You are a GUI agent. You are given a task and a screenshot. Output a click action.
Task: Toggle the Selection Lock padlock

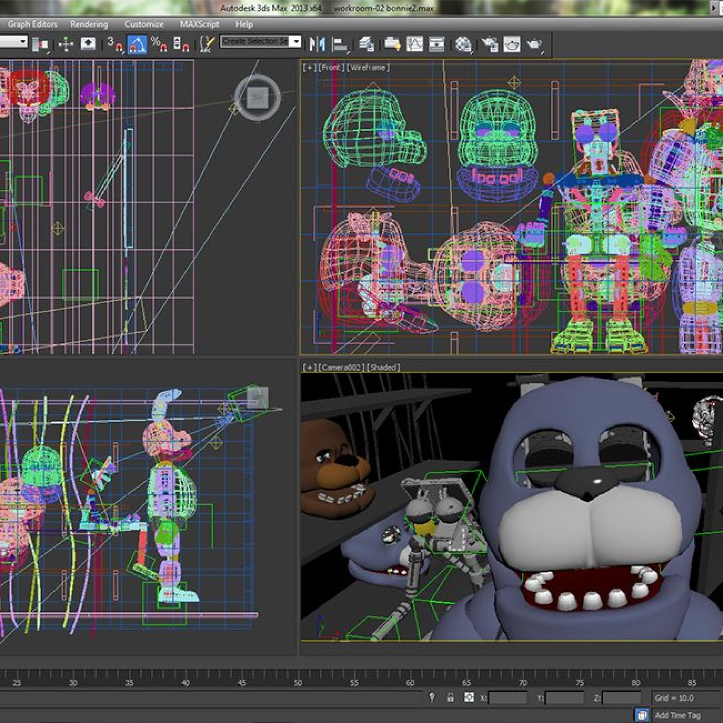450,697
